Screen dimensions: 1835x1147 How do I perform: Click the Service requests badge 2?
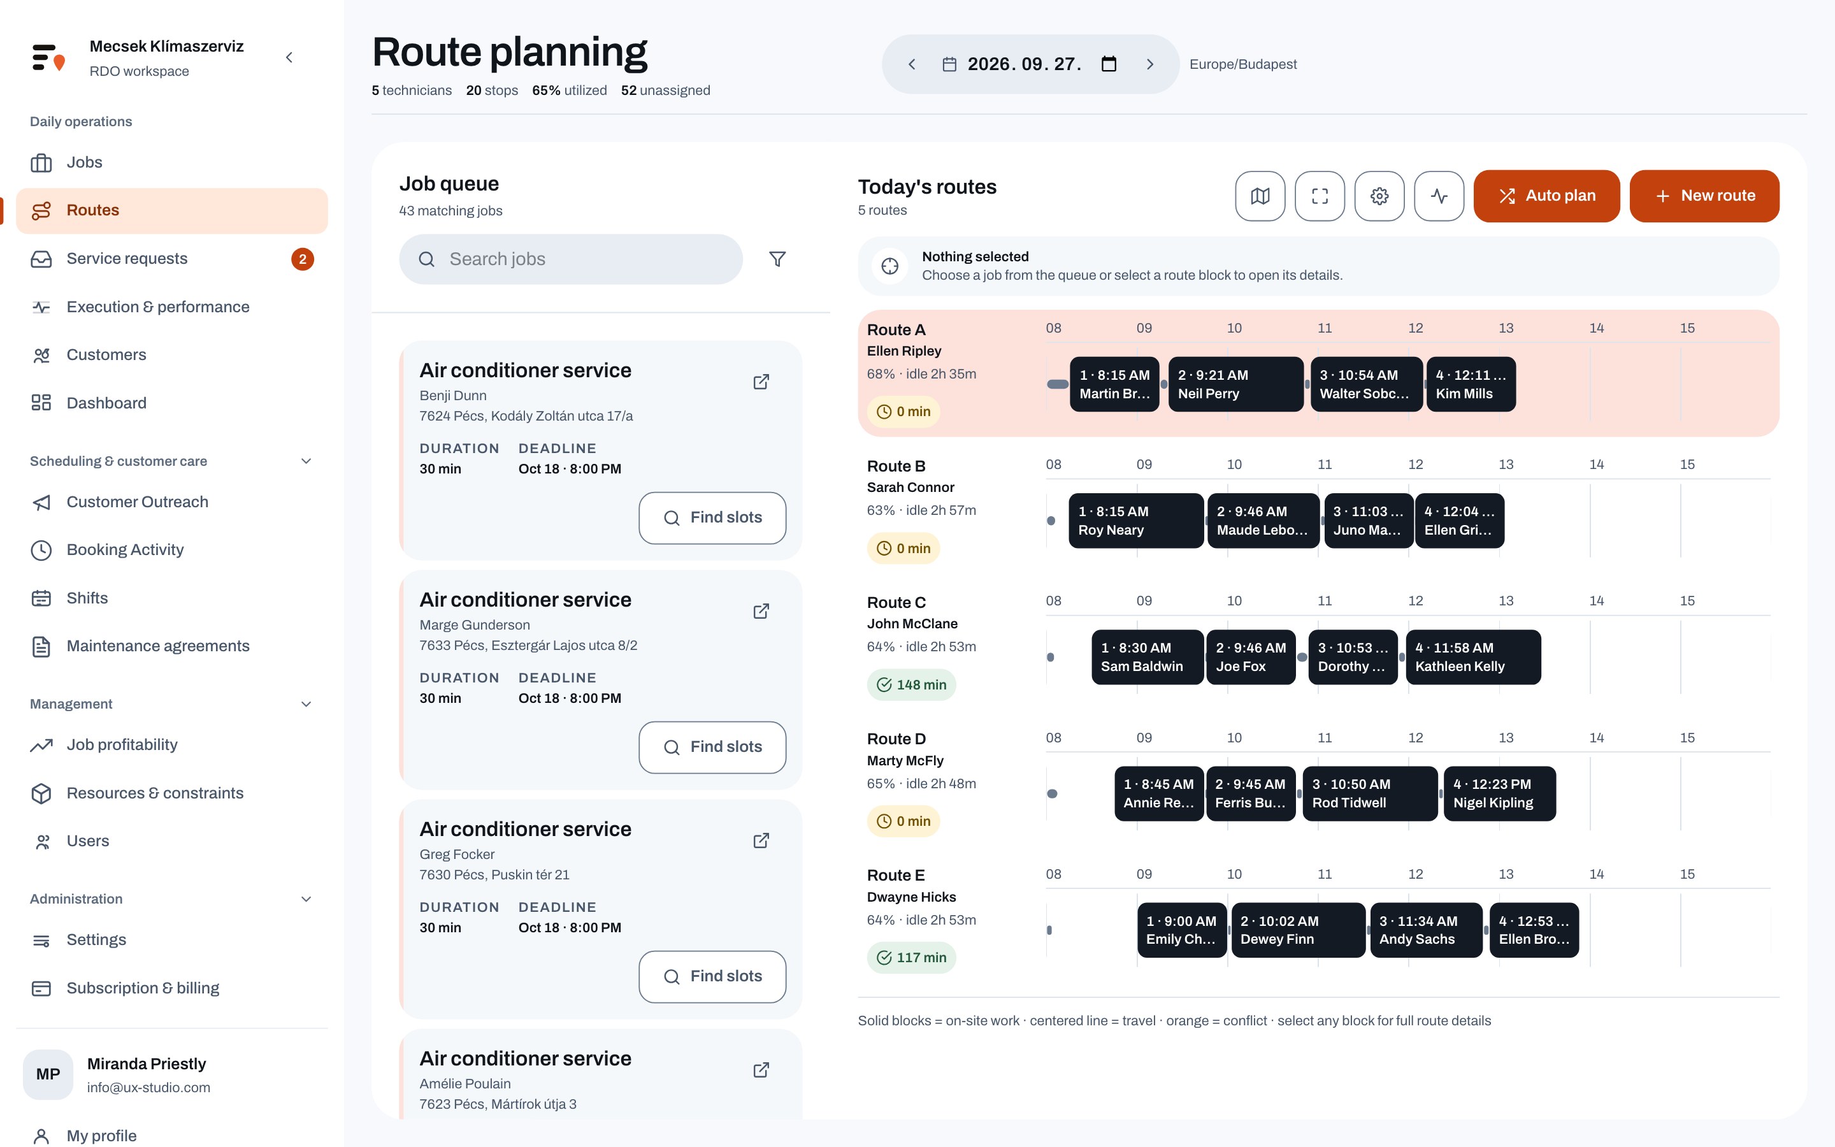pos(303,259)
